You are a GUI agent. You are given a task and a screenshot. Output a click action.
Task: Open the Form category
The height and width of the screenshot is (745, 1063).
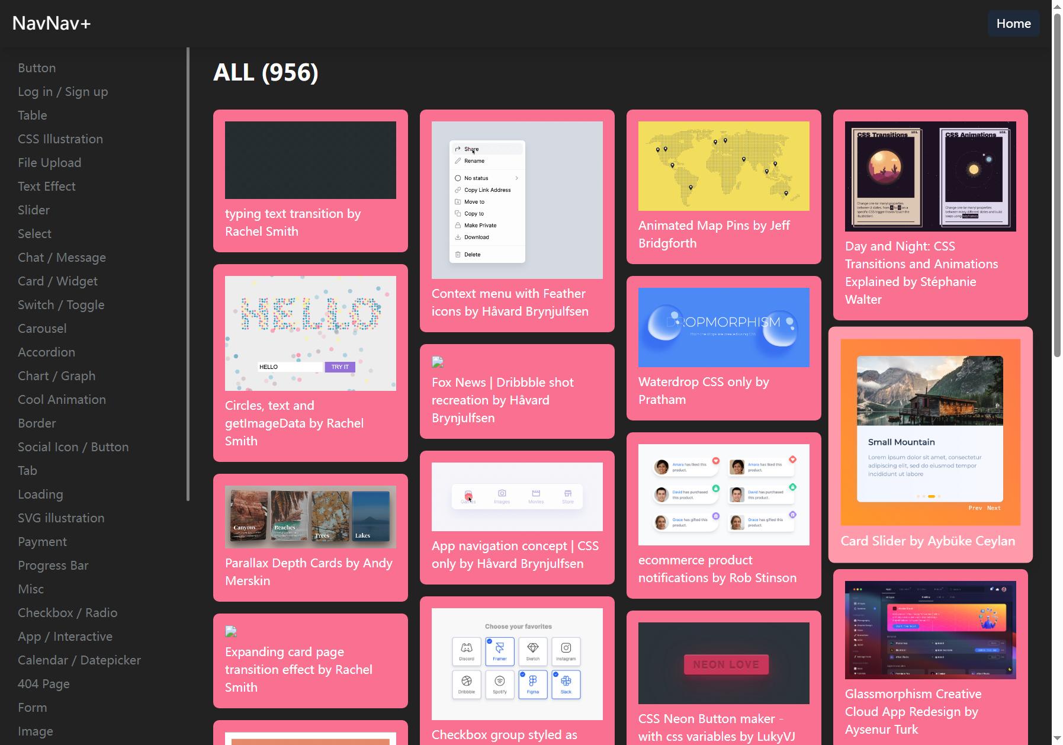(x=33, y=708)
